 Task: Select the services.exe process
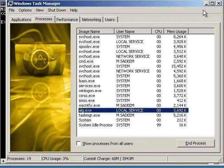(133, 86)
